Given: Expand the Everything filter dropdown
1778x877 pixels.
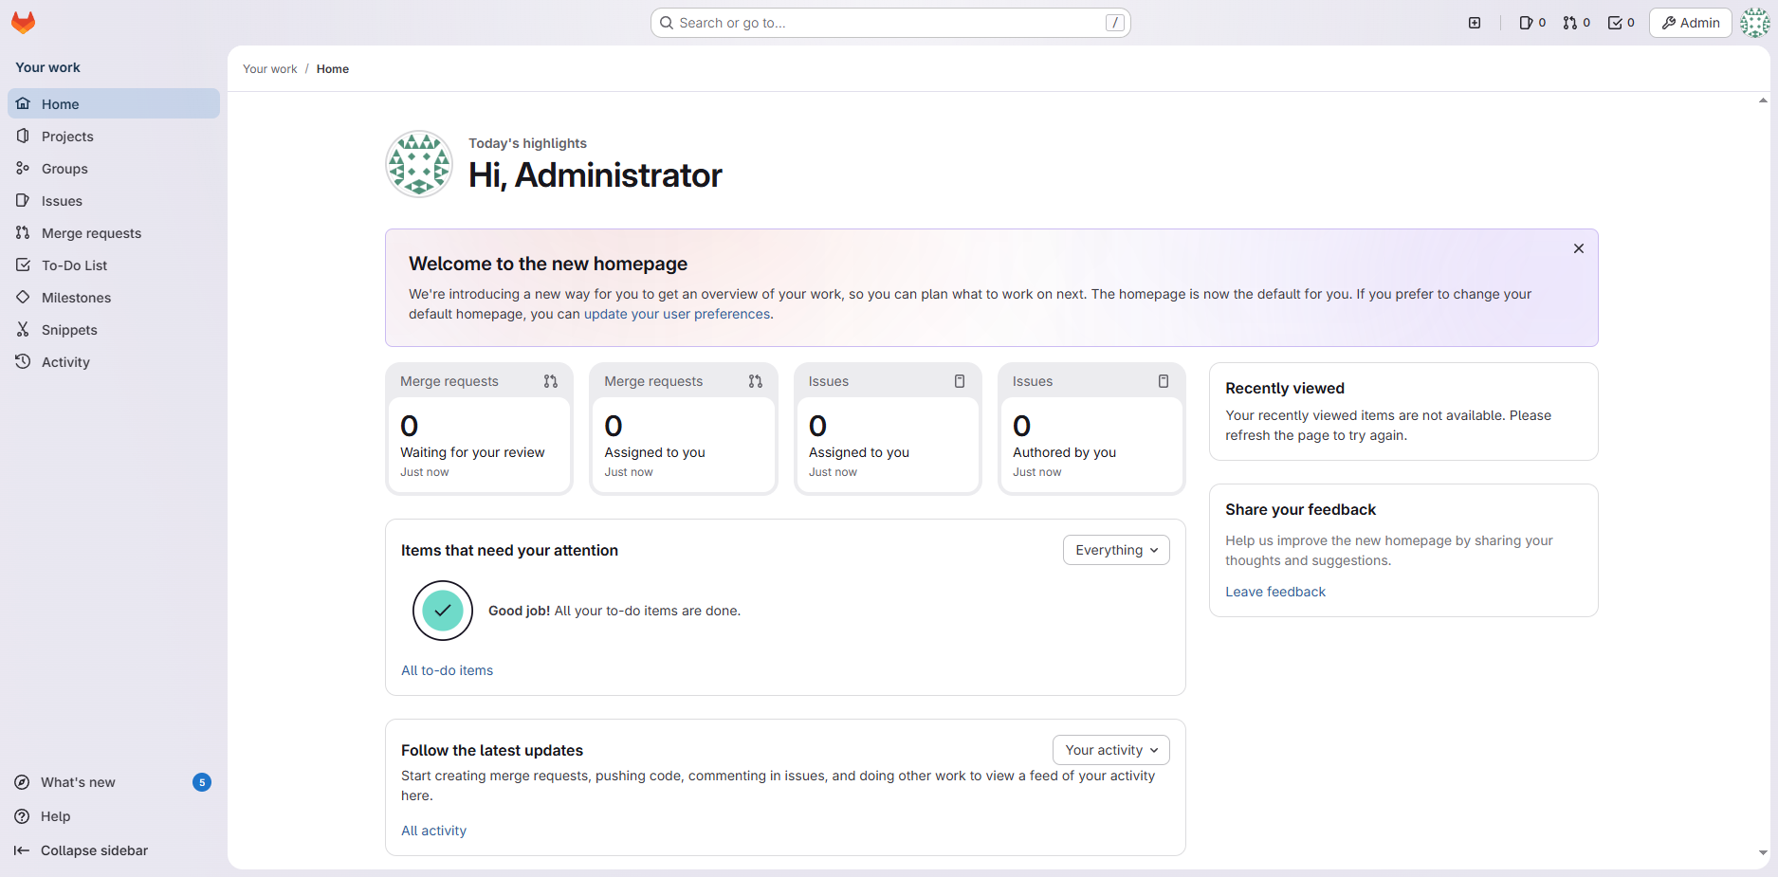Looking at the screenshot, I should [x=1115, y=550].
